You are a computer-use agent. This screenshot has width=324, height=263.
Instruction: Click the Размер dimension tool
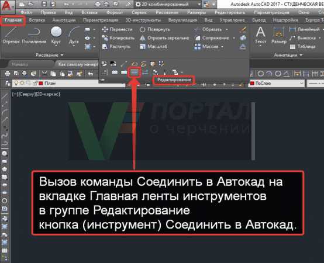click(279, 35)
